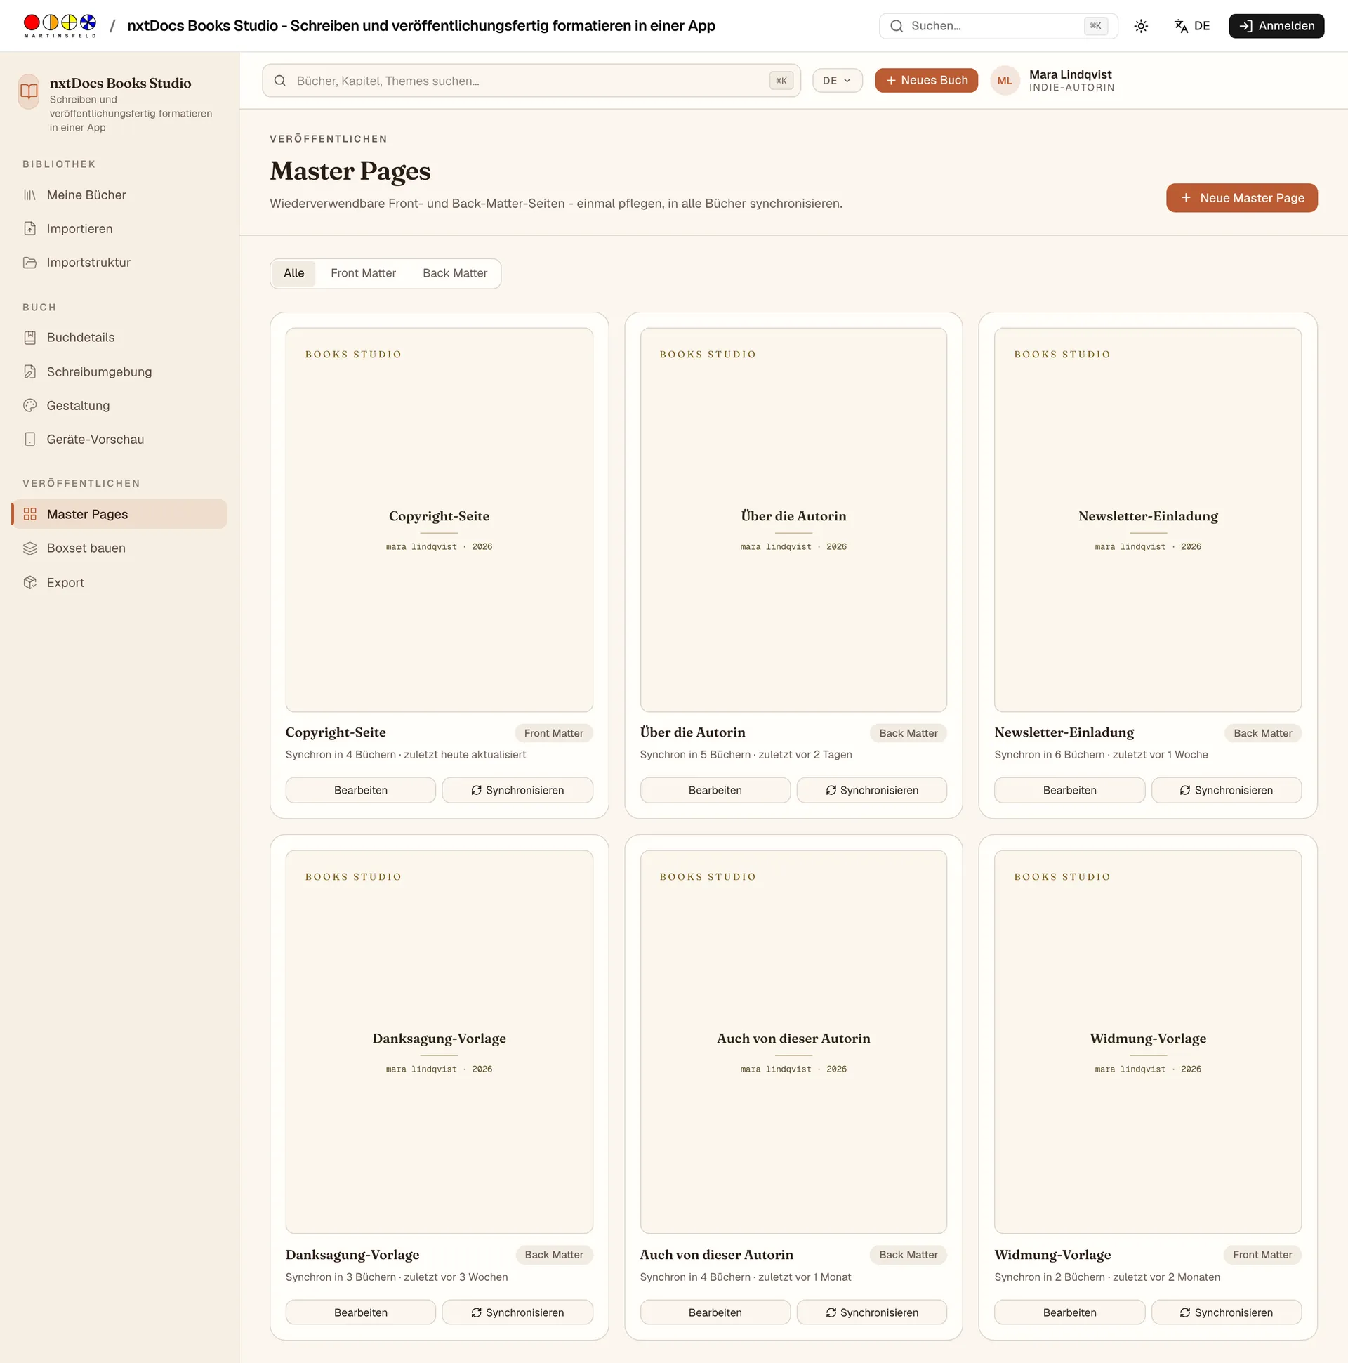
Task: Click the Back Matter badge on Danksagung-Vorlage
Action: click(x=554, y=1255)
